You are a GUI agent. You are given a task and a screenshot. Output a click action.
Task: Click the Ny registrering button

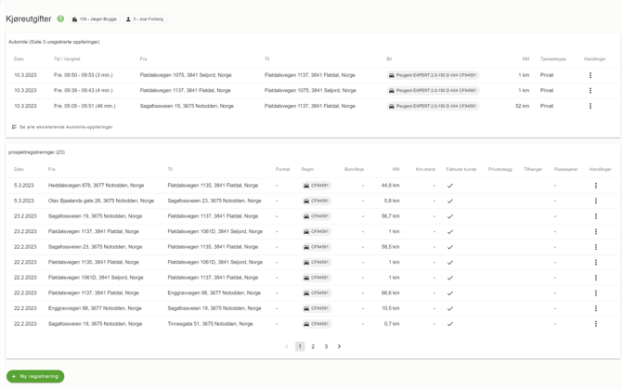point(35,376)
